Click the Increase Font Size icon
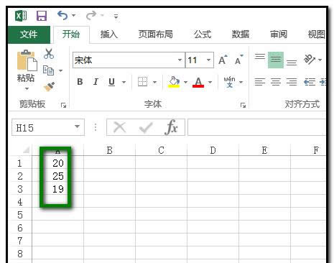The image size is (334, 263). 223,60
